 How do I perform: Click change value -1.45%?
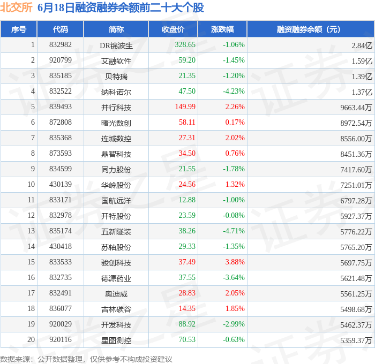pyautogui.click(x=234, y=60)
